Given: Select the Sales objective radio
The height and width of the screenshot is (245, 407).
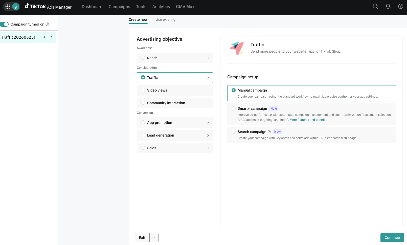Looking at the screenshot, I should point(143,148).
